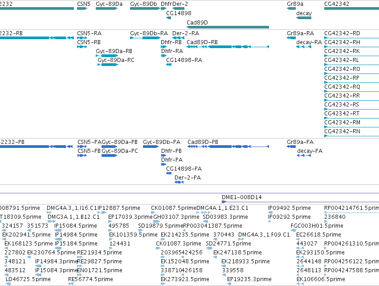This screenshot has height=286, width=379.
Task: Click transcript Gyc-89Da-RC
Action: (116, 60)
